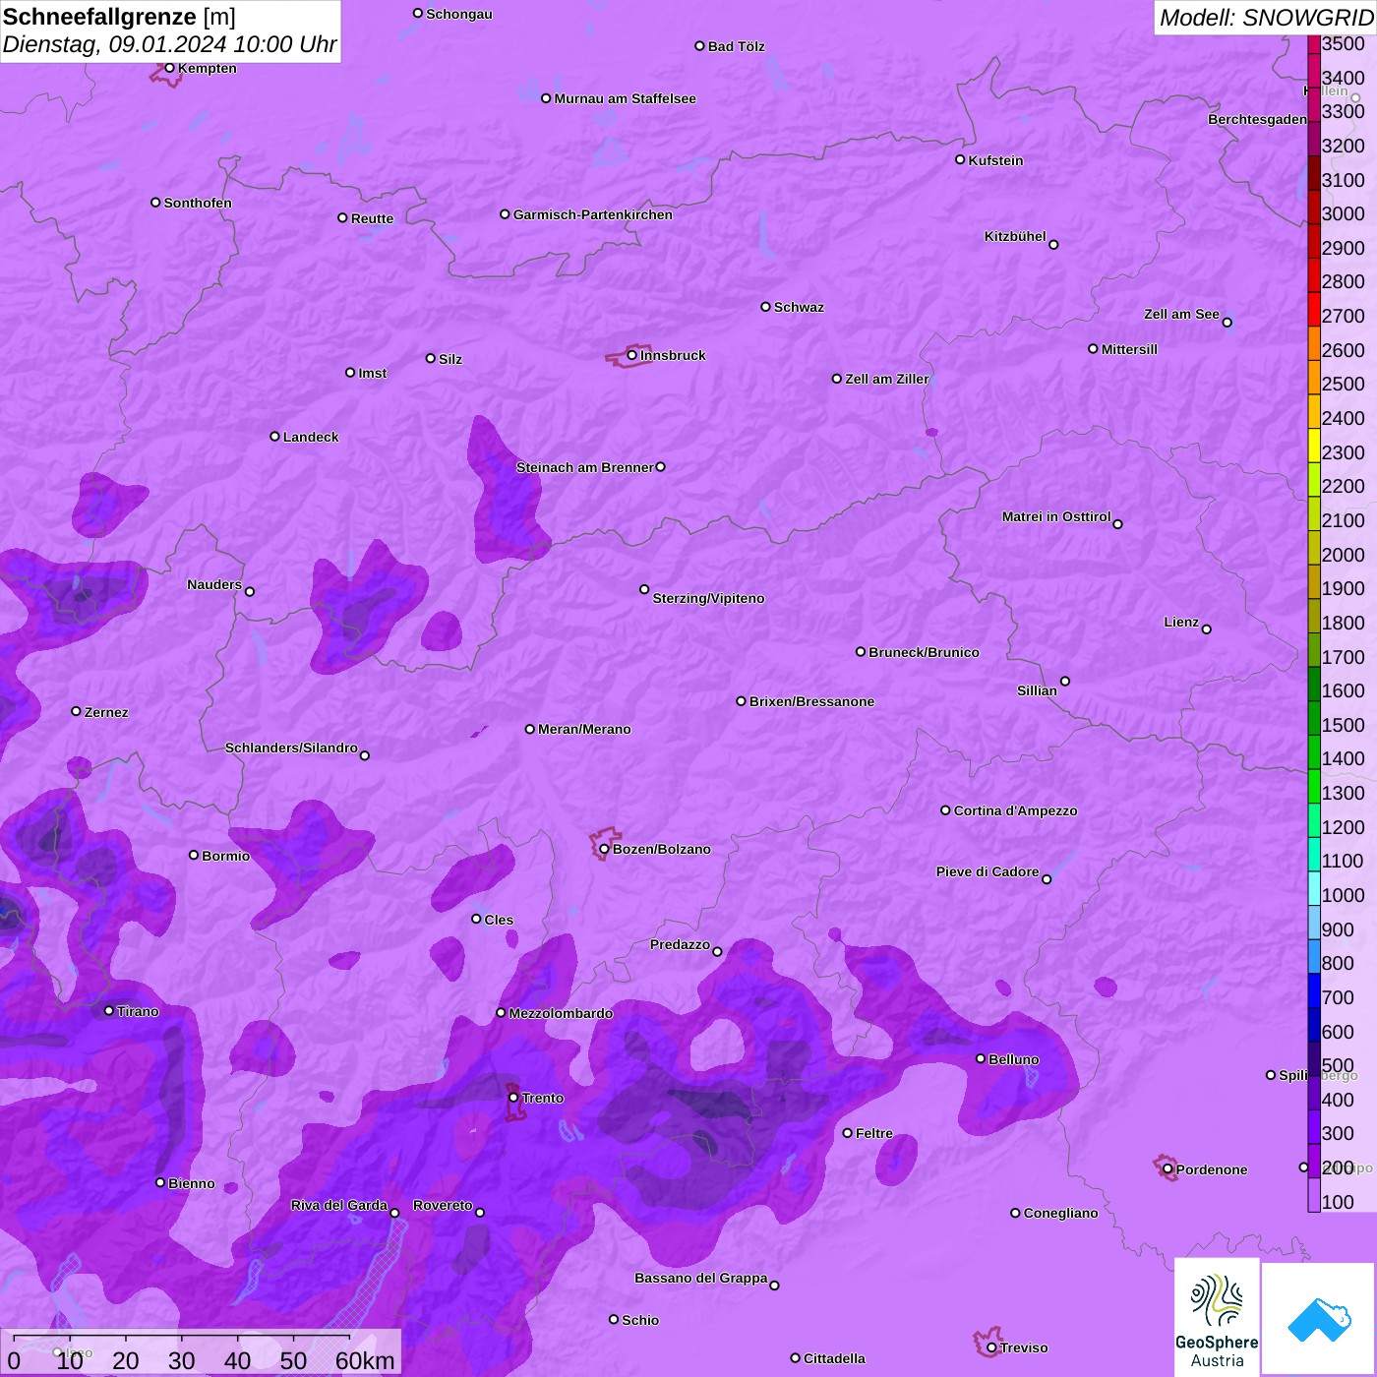Click the GeoSphere Austria logo
Screen dimensions: 1377x1377
(x=1217, y=1316)
